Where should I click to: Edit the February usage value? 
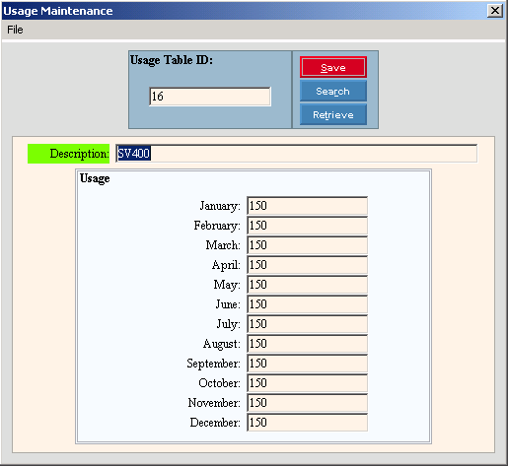coord(307,226)
